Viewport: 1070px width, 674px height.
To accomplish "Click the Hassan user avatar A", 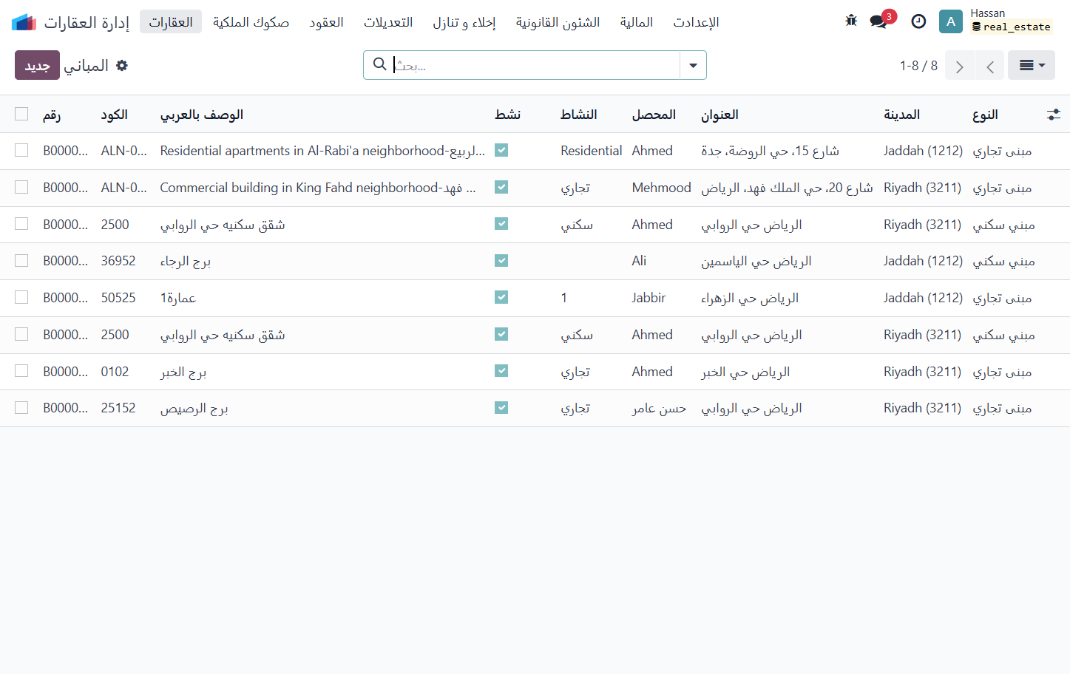I will (950, 21).
